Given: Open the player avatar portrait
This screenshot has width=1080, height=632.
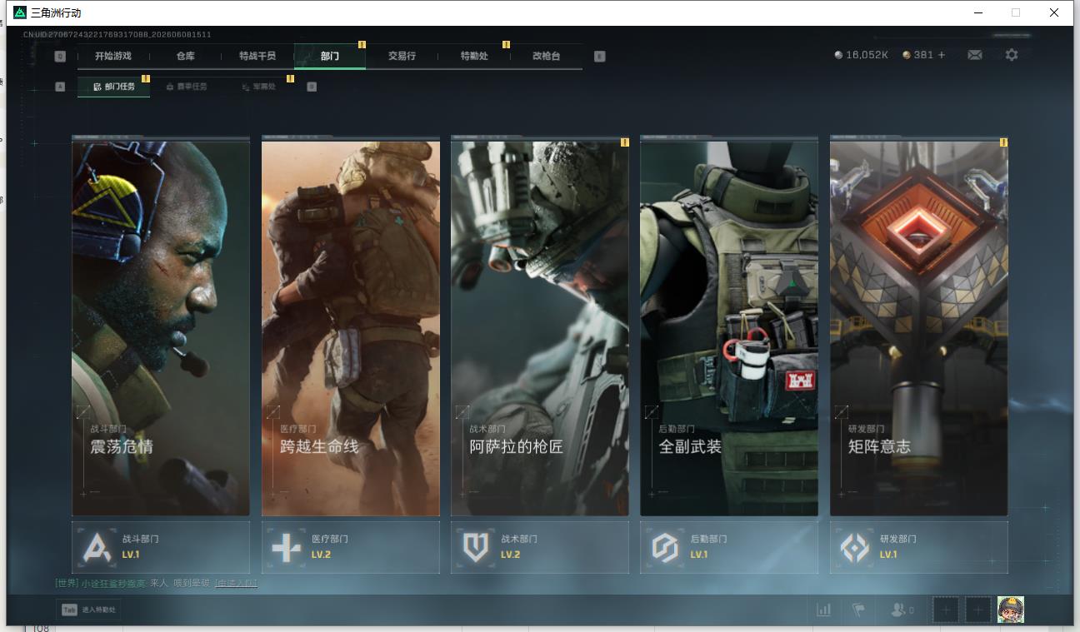Looking at the screenshot, I should 1011,610.
